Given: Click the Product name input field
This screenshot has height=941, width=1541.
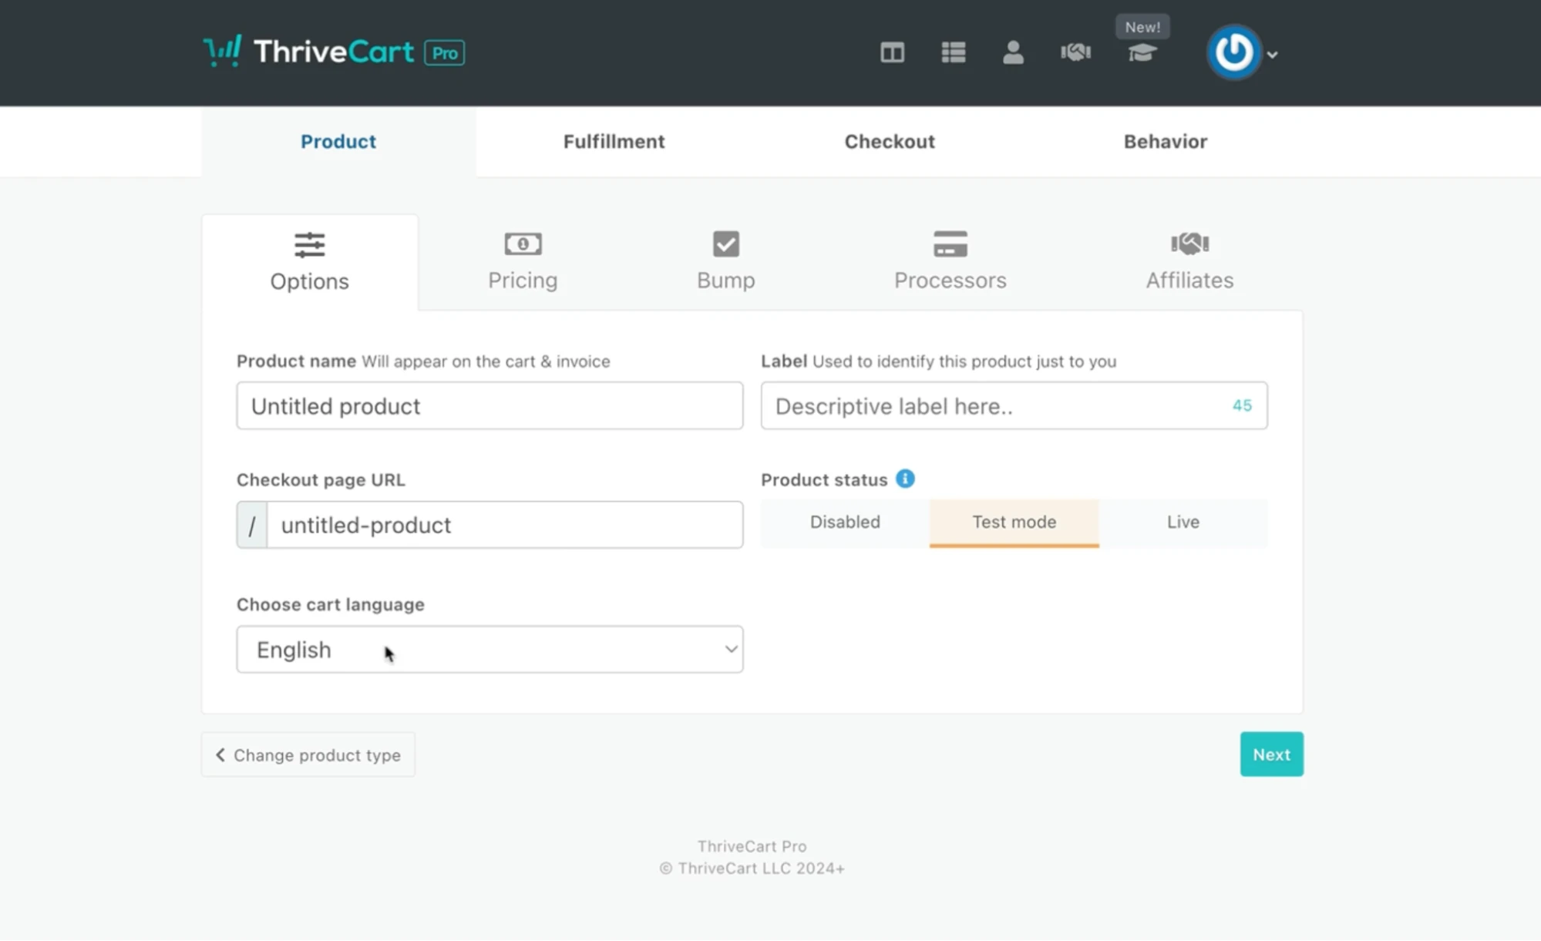Looking at the screenshot, I should point(490,405).
